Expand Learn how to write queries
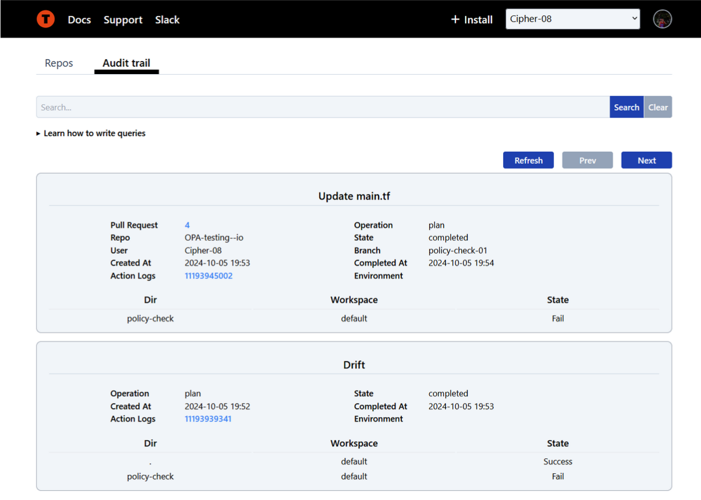 [x=91, y=133]
